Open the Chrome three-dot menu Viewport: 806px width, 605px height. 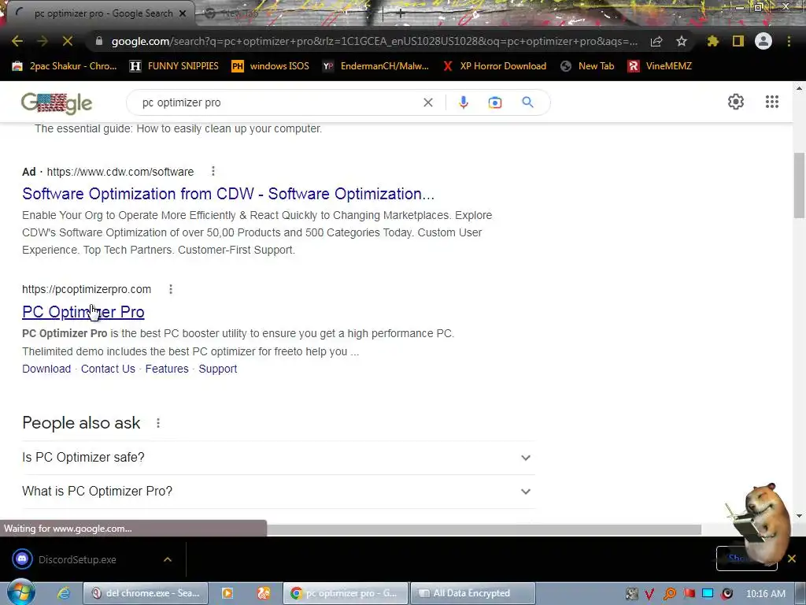point(789,41)
